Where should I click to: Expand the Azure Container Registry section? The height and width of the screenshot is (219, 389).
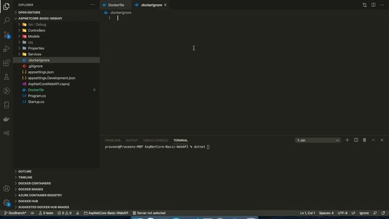57,195
